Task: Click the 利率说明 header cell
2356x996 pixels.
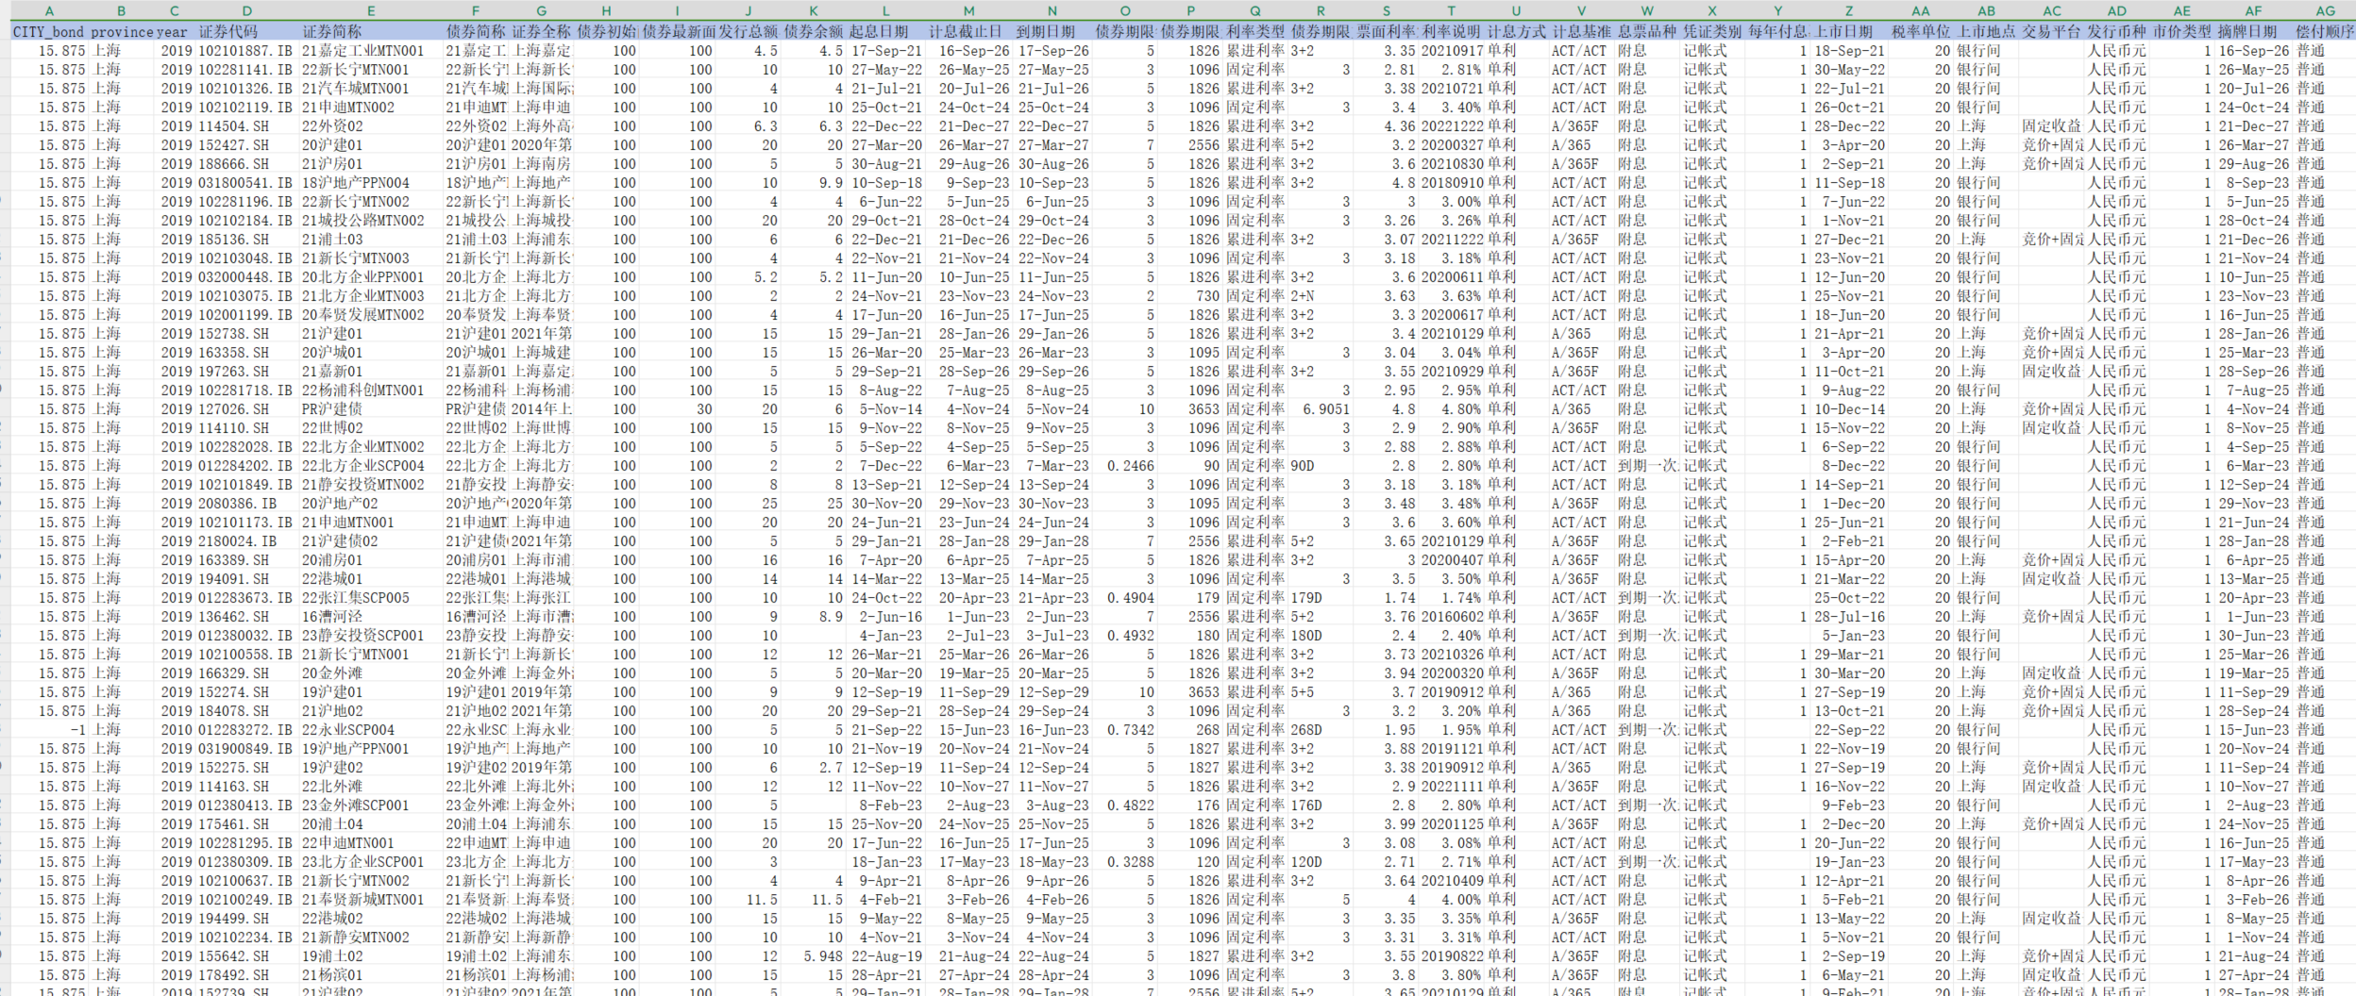Action: pos(1452,32)
